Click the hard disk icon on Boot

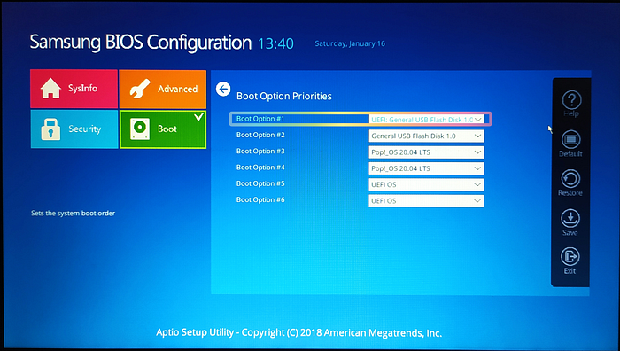click(x=140, y=129)
